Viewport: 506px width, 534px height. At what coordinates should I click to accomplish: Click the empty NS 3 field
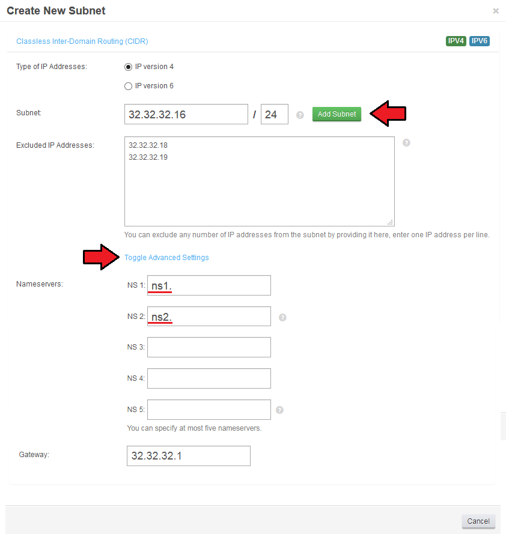tap(209, 347)
